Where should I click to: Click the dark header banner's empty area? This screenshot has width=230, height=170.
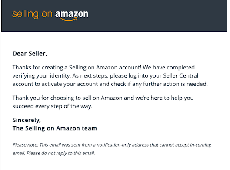[157, 16]
